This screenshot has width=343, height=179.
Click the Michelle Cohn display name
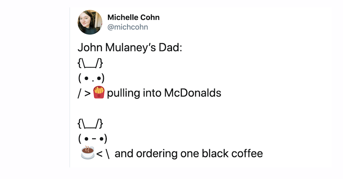pyautogui.click(x=133, y=17)
